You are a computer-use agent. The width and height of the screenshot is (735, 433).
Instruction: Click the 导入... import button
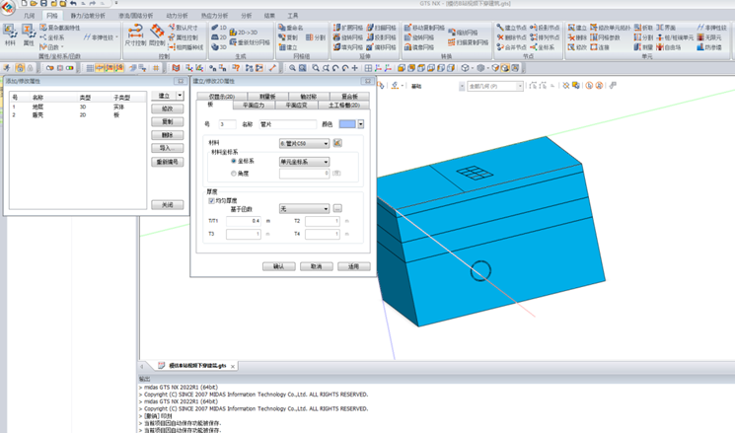pos(168,148)
